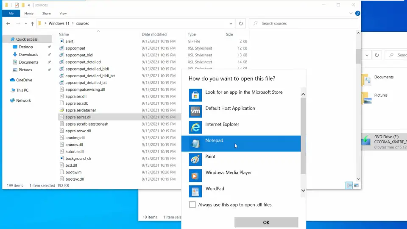Sort by the Type column header
The image size is (407, 229).
(192, 34)
